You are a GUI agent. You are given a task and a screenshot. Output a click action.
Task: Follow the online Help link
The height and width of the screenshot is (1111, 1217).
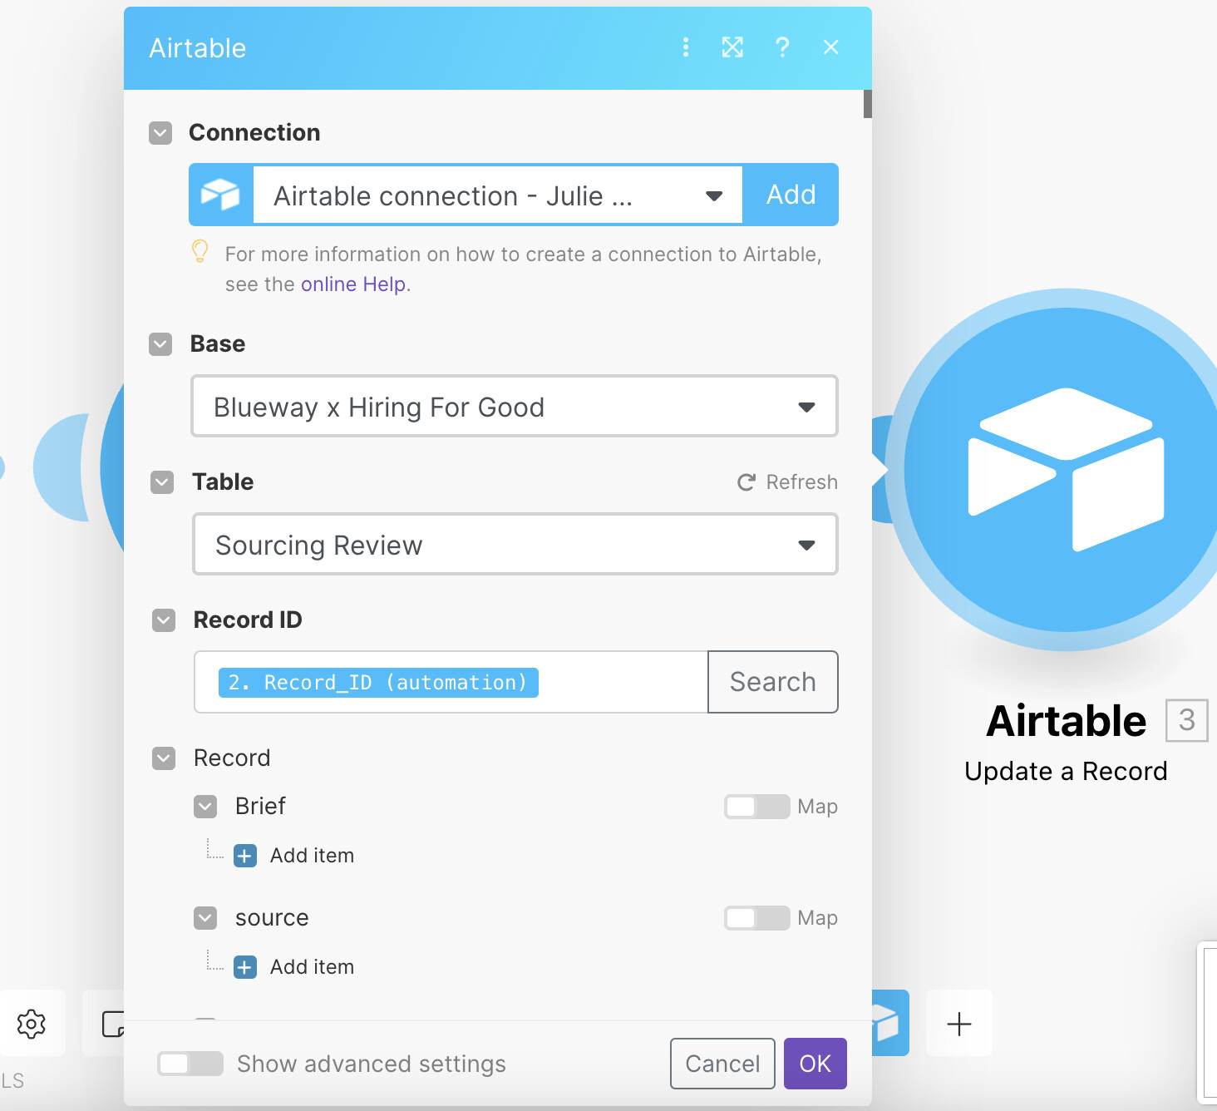click(353, 284)
